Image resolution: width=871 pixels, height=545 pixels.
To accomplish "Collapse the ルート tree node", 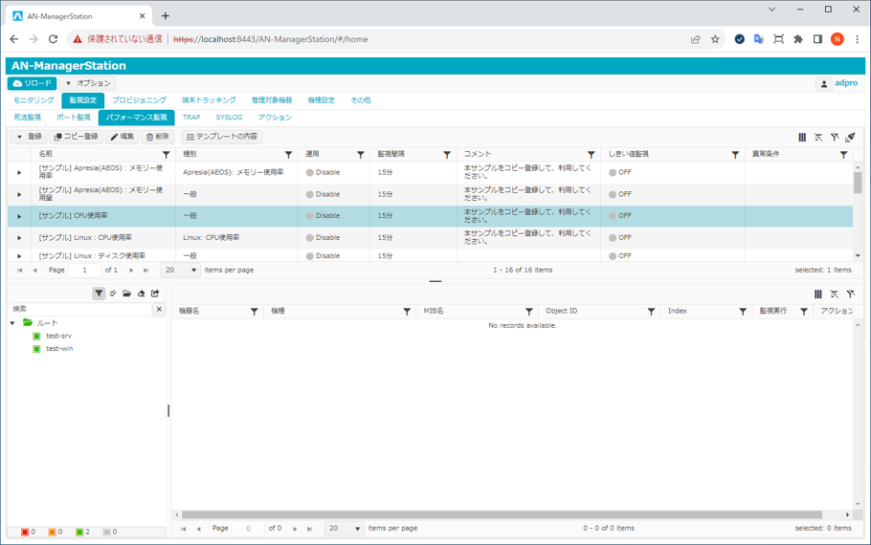I will pyautogui.click(x=12, y=322).
